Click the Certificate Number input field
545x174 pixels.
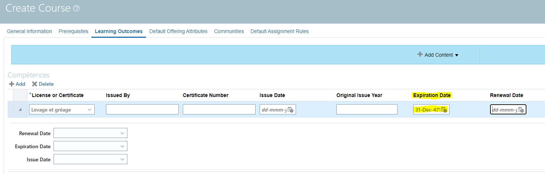[219, 109]
